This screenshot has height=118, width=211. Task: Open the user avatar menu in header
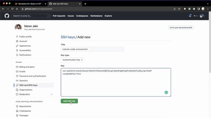202,16
